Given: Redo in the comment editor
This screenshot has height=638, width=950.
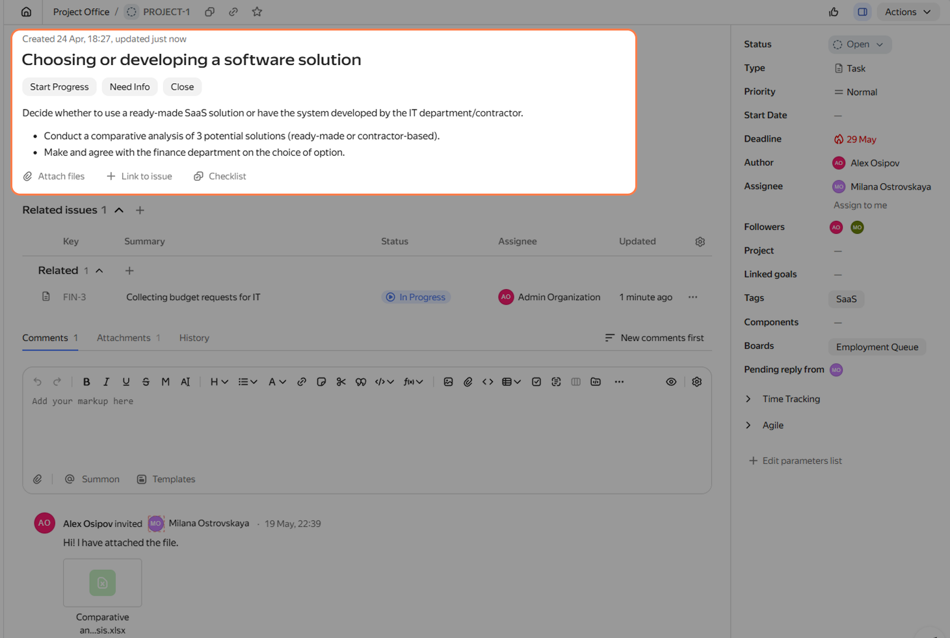Looking at the screenshot, I should pyautogui.click(x=57, y=382).
